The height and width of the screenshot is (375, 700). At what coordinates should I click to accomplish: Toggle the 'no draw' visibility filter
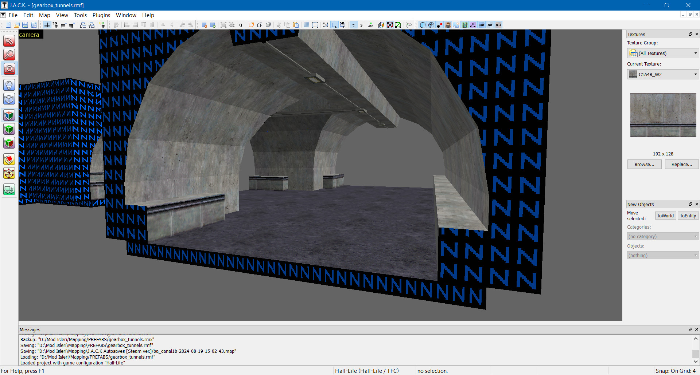click(x=473, y=25)
